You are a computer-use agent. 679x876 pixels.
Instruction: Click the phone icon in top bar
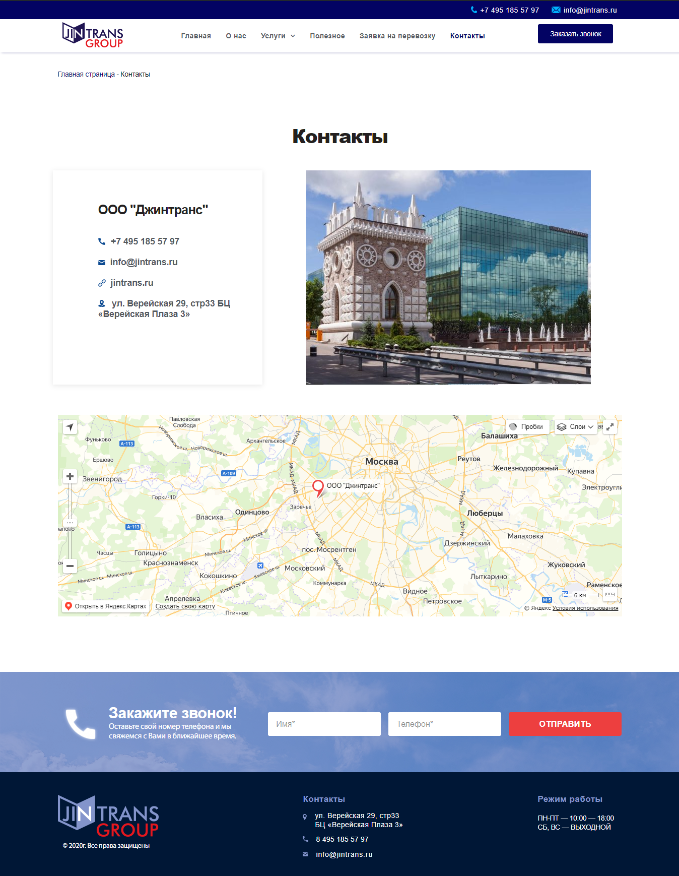[474, 10]
